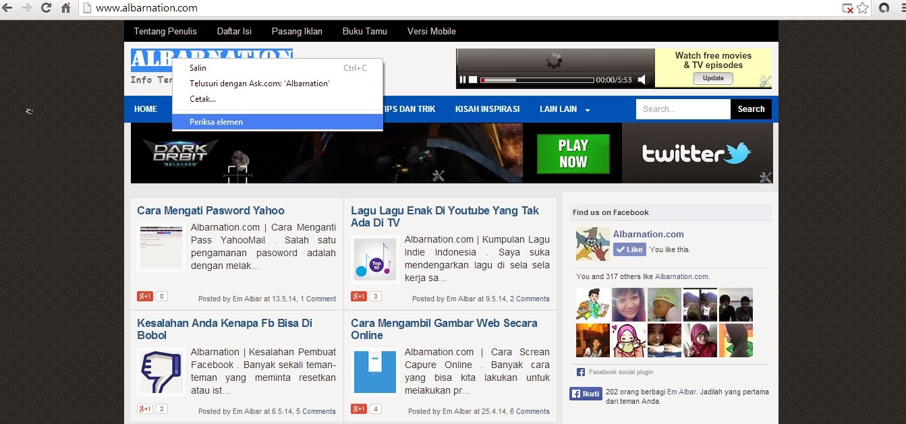Screen dimensions: 906x424
Task: Click g+1 button on Gambar Web post
Action: click(x=359, y=408)
